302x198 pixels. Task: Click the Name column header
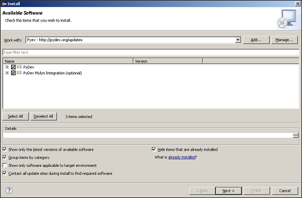point(68,61)
